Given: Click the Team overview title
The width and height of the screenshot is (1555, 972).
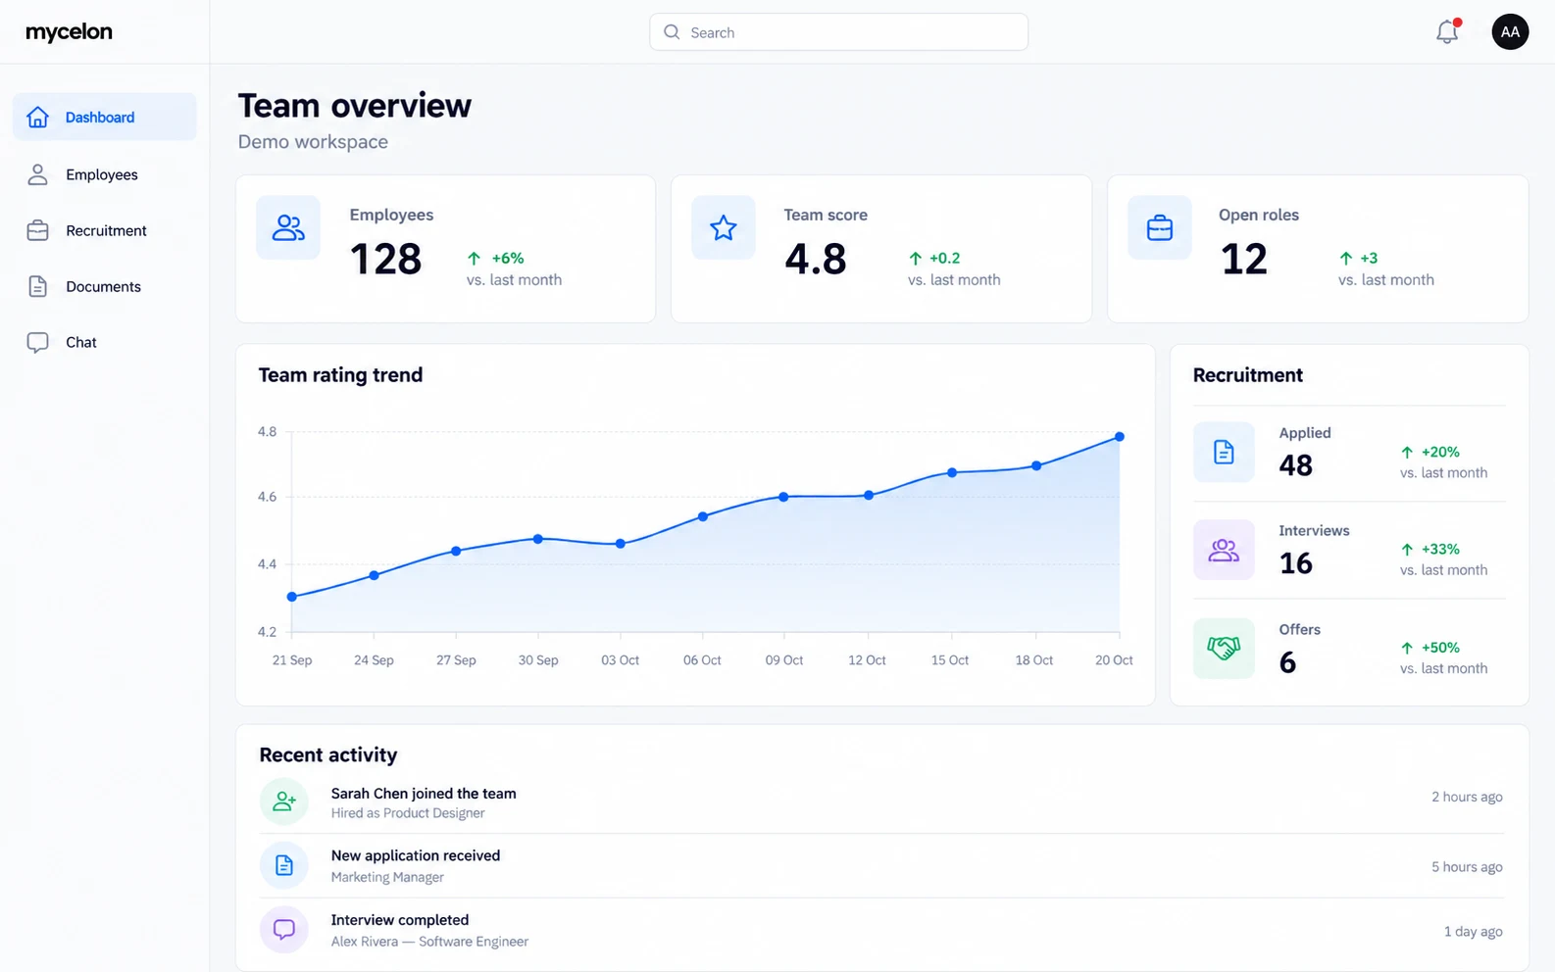Looking at the screenshot, I should click(x=355, y=105).
